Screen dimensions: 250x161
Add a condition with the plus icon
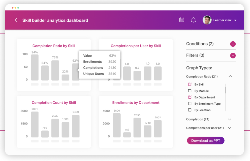click(233, 44)
